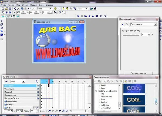Select Snow in the palette tree
This screenshot has height=116, width=162.
pos(103,88)
